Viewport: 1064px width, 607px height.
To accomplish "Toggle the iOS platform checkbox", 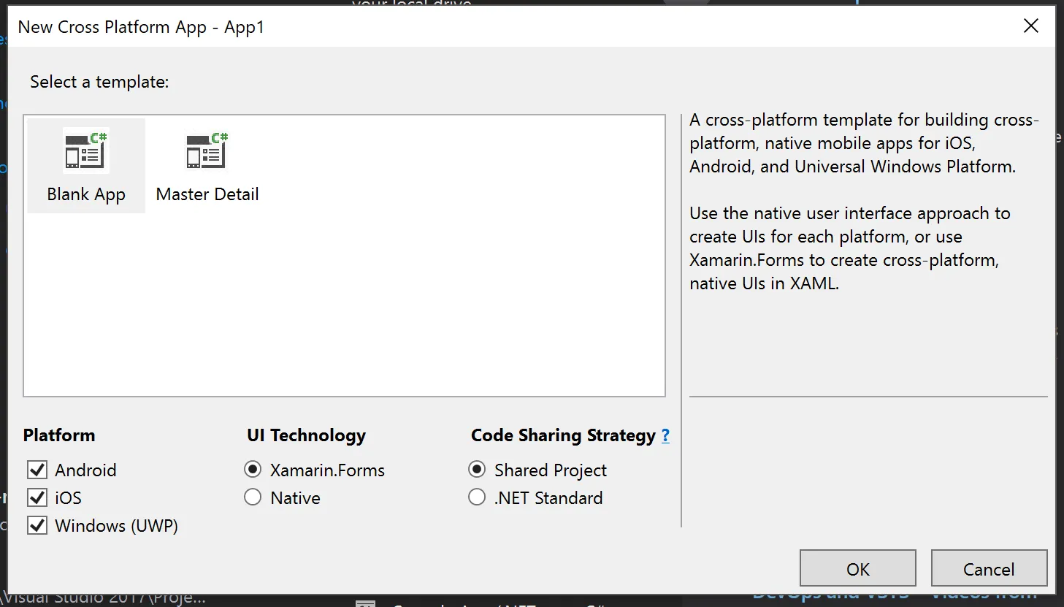I will point(37,497).
